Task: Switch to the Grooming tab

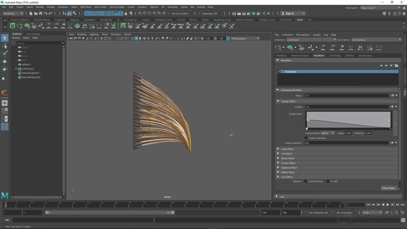Action: coord(335,56)
